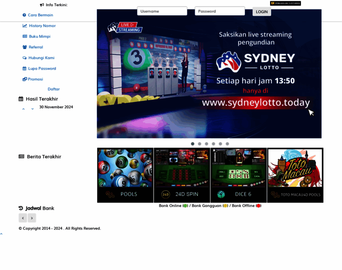The height and width of the screenshot is (270, 342).
Task: Open the Cara Bermain link
Action: (40, 15)
